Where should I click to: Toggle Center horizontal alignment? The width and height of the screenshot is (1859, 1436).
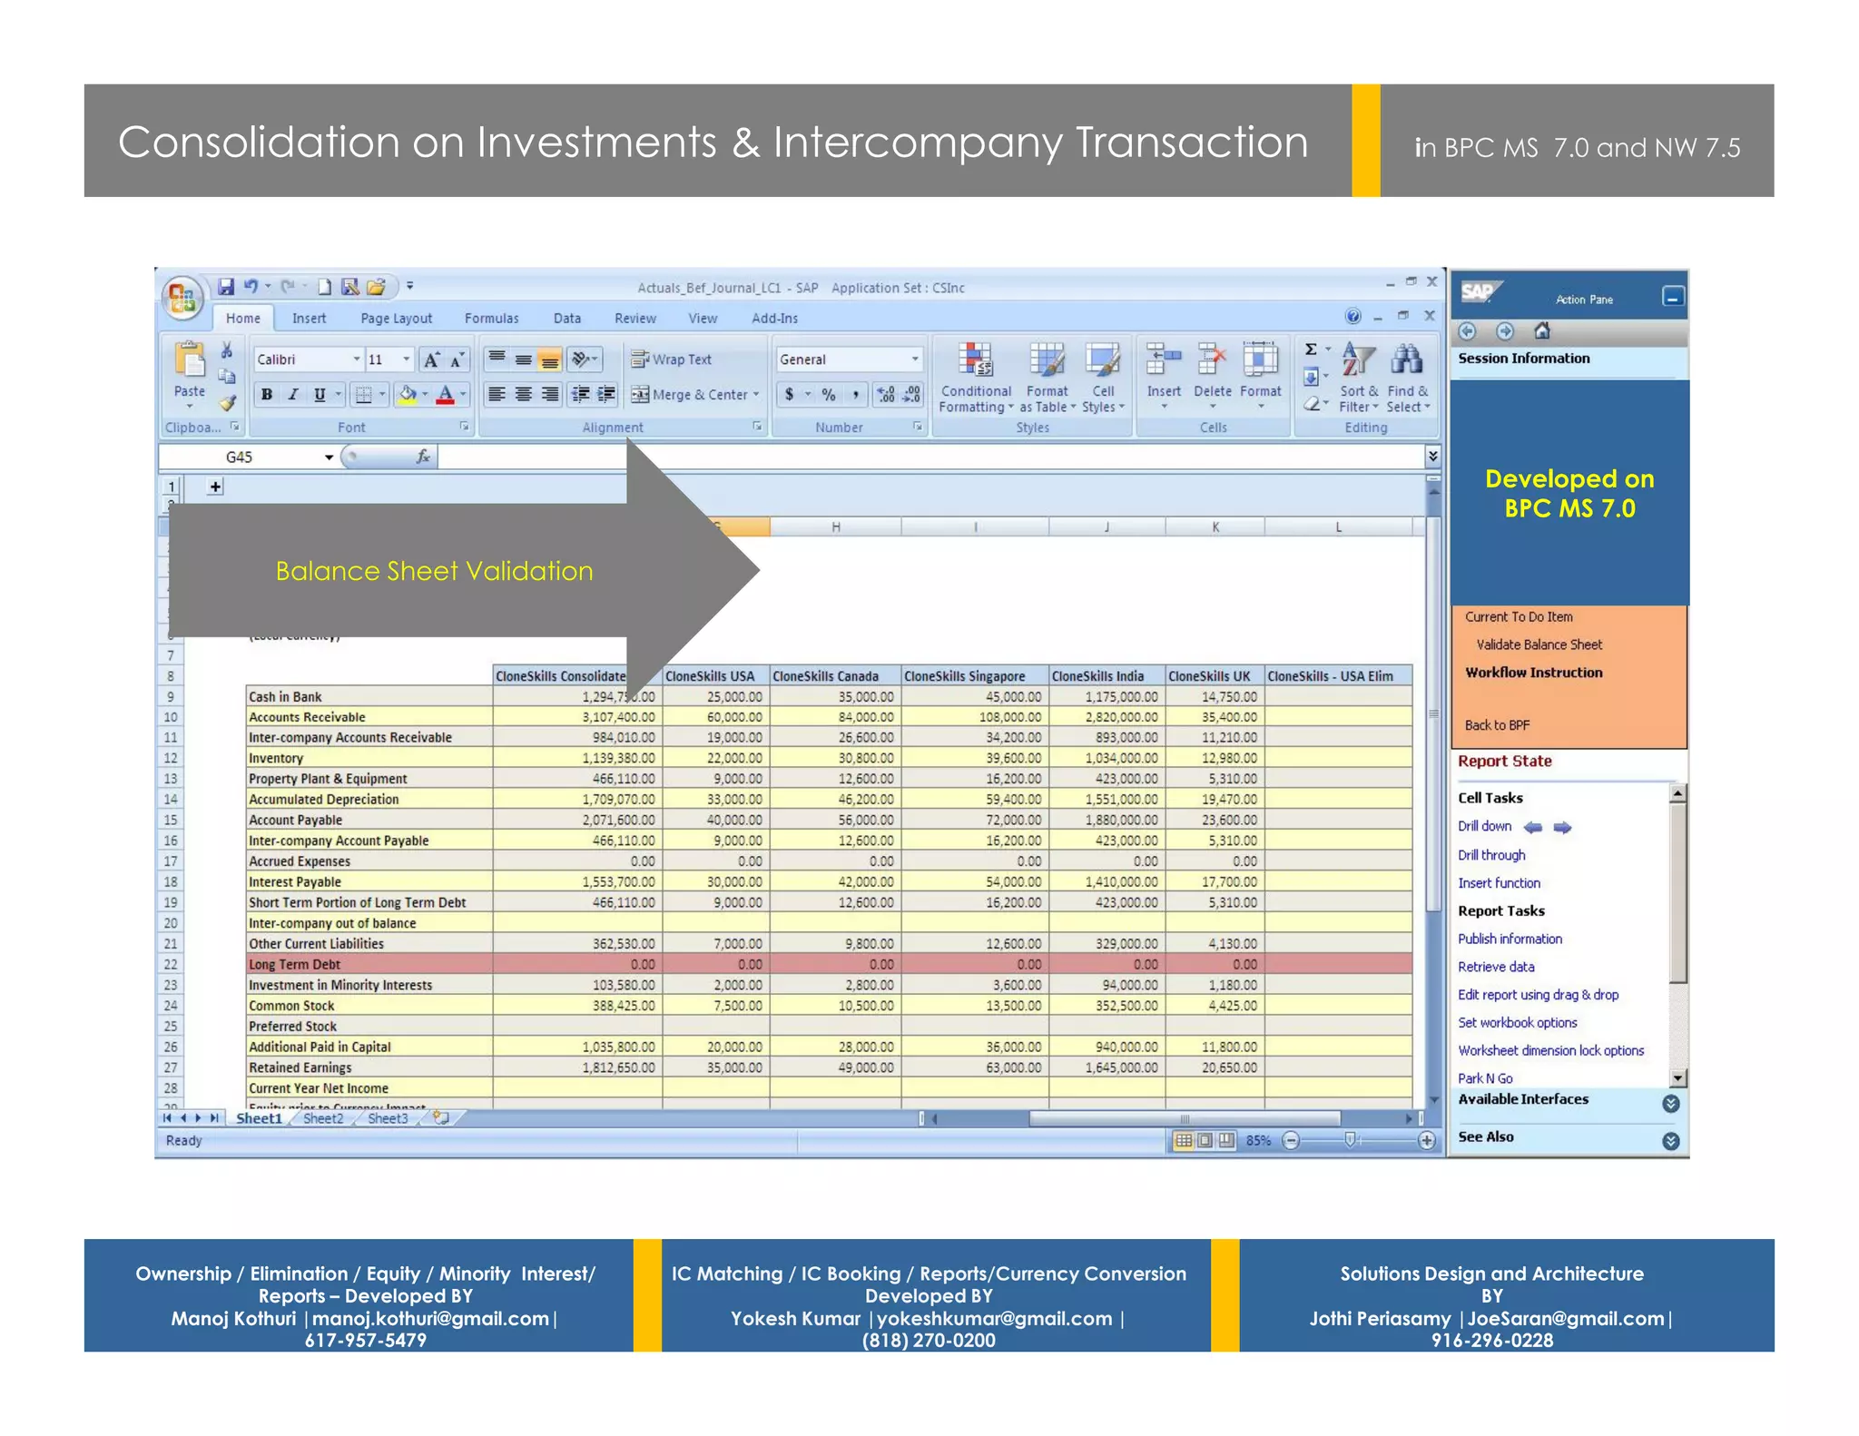(x=523, y=395)
